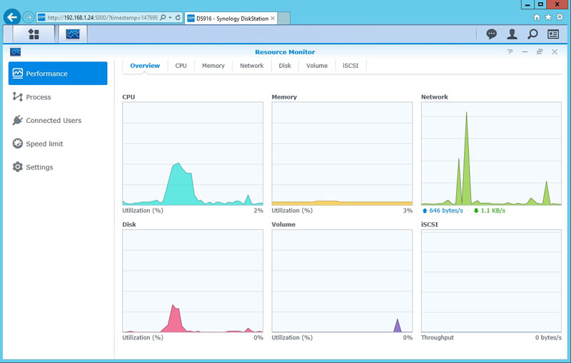The image size is (571, 363).
Task: Click the CPU utilization graph
Action: click(193, 154)
